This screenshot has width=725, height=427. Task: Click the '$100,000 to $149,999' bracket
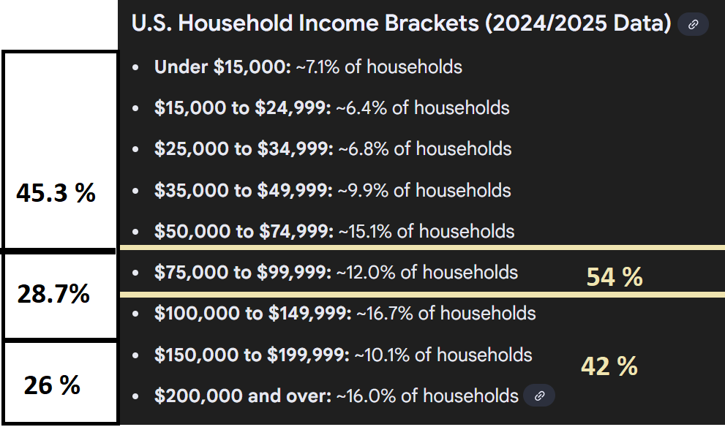click(345, 314)
